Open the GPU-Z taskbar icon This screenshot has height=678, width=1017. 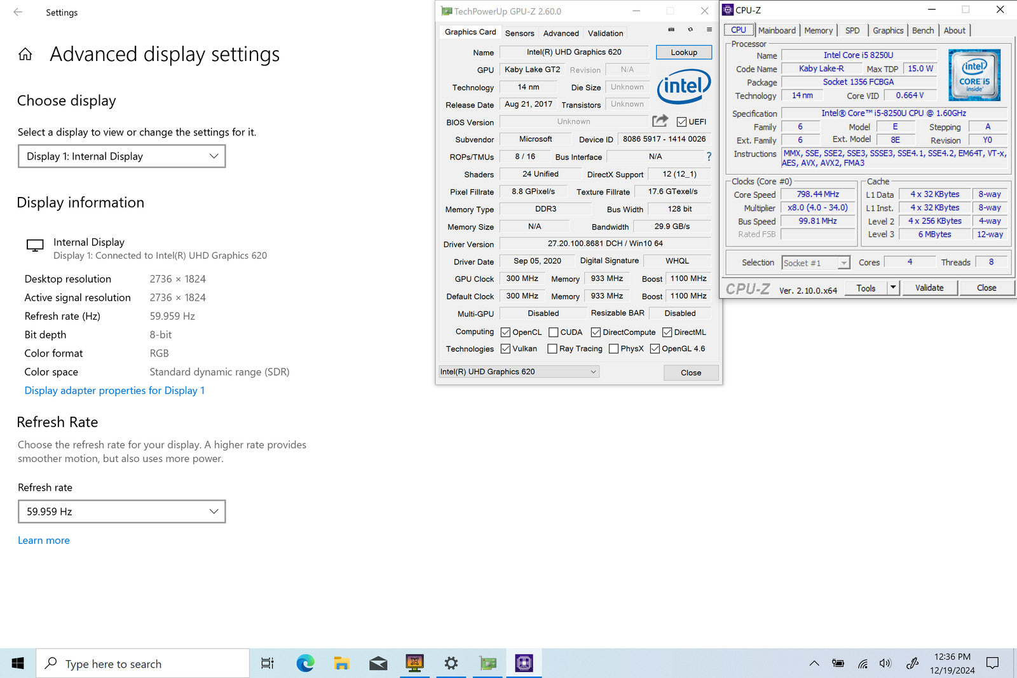(x=488, y=663)
